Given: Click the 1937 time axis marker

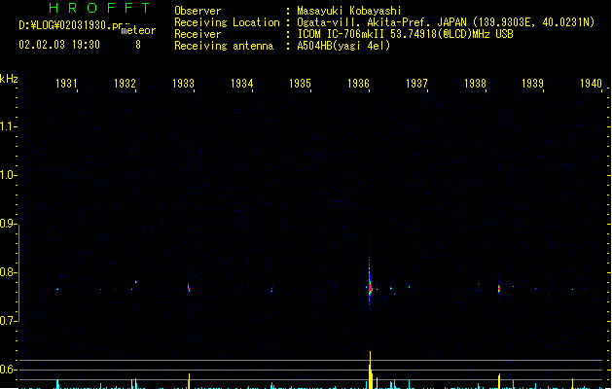Looking at the screenshot, I should point(416,84).
